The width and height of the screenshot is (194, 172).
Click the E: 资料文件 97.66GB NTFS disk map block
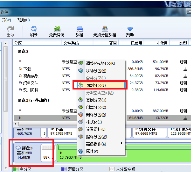point(149,133)
